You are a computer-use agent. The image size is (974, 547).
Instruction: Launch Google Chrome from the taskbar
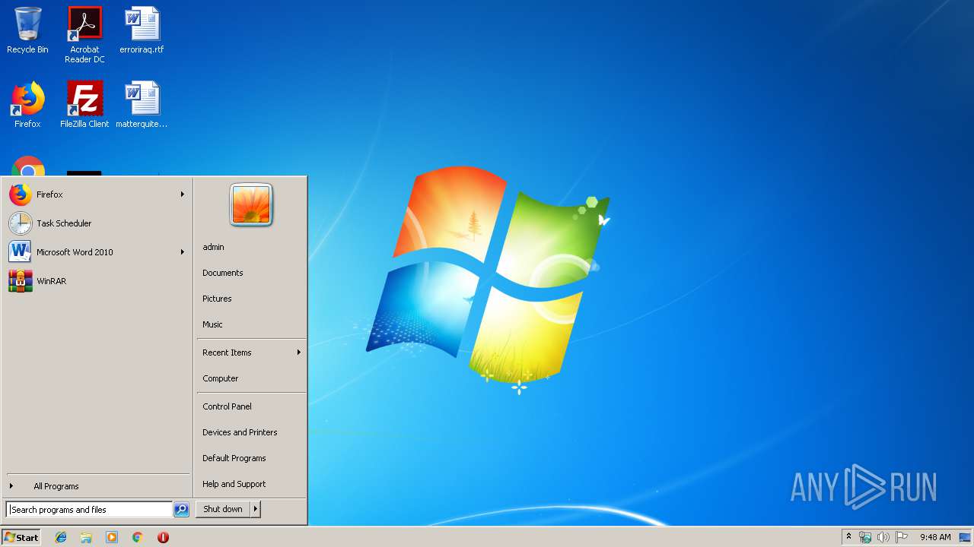pyautogui.click(x=137, y=537)
